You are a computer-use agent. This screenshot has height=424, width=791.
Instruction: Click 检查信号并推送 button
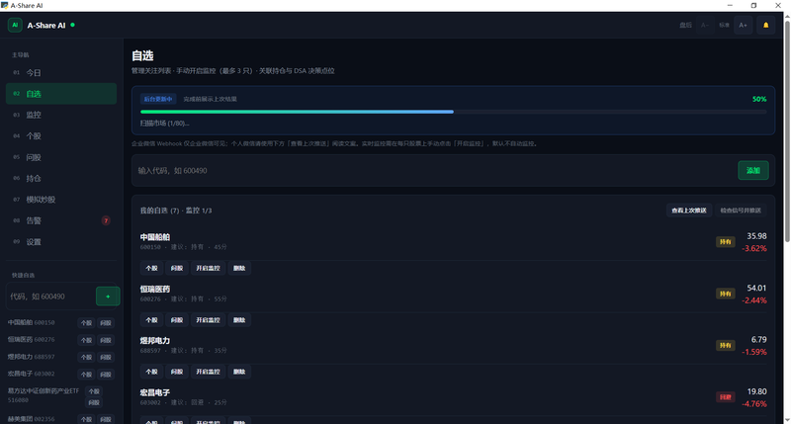pos(741,211)
